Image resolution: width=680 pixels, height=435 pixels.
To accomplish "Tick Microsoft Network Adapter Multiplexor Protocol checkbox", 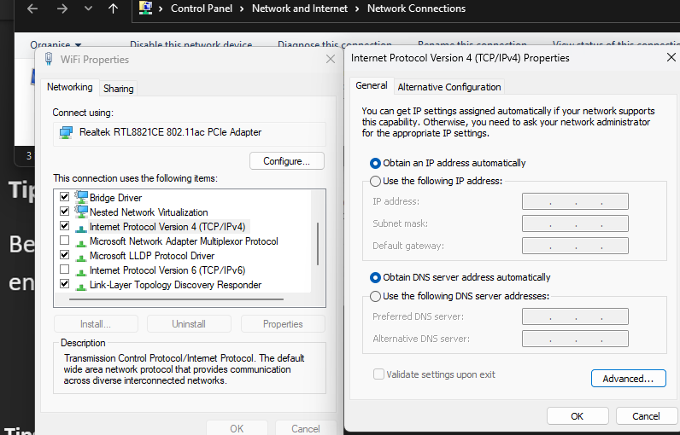I will coord(64,241).
